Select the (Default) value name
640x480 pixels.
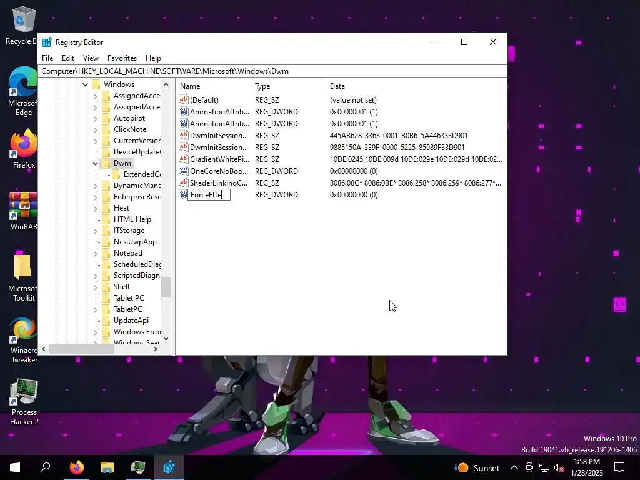[x=204, y=100]
